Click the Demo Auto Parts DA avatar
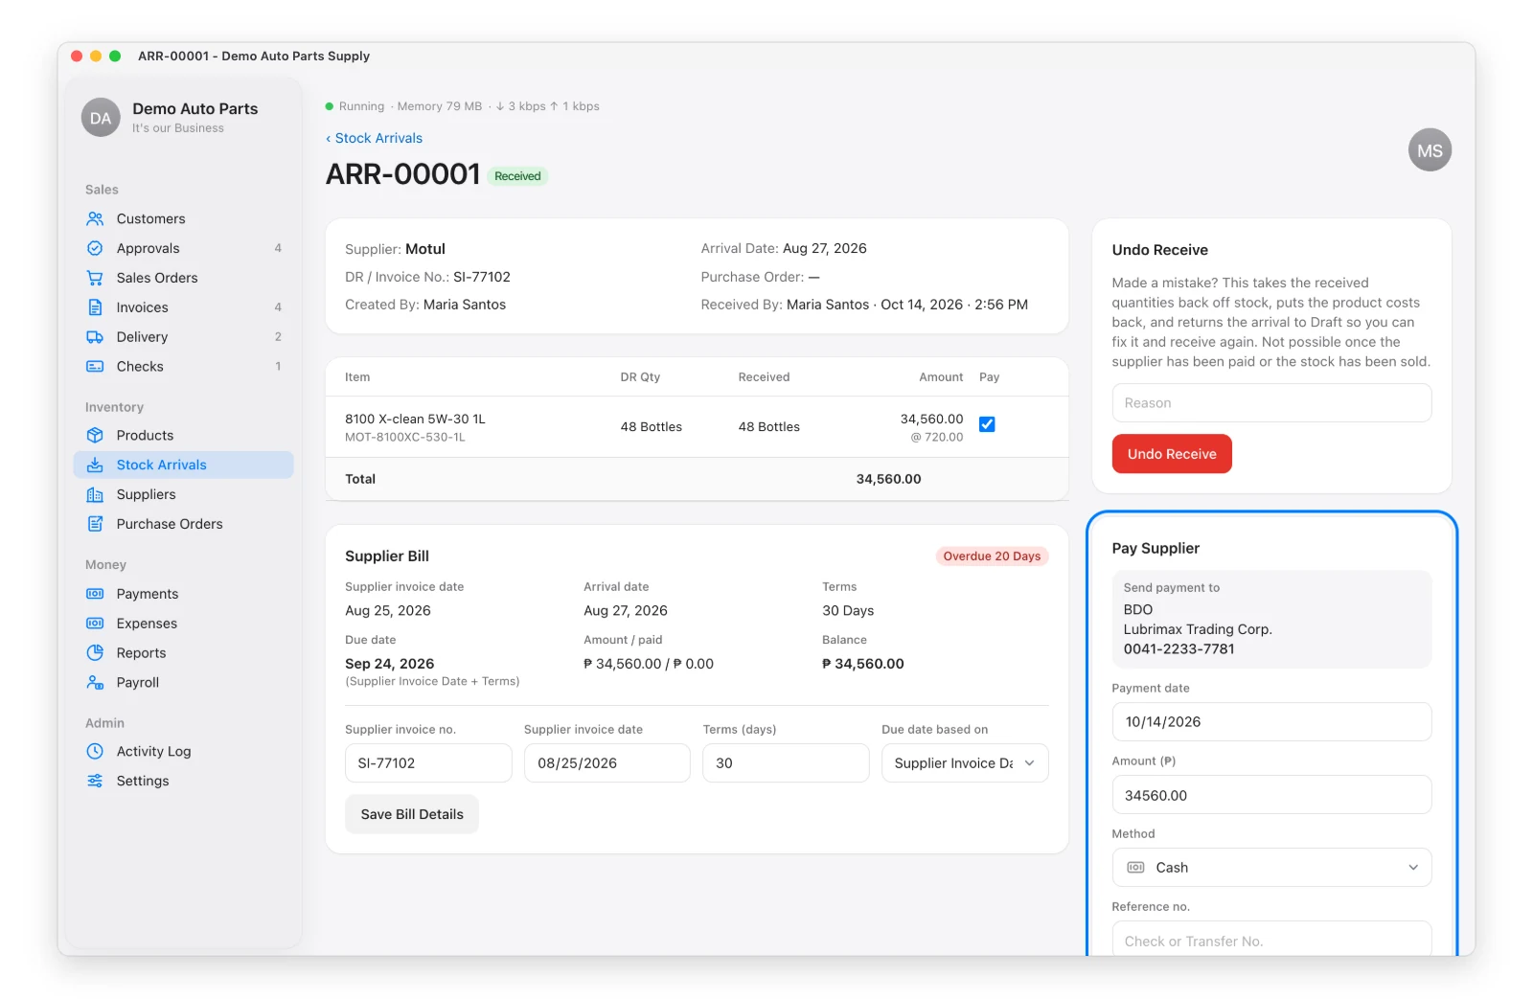Viewport: 1533px width, 999px height. click(x=101, y=118)
